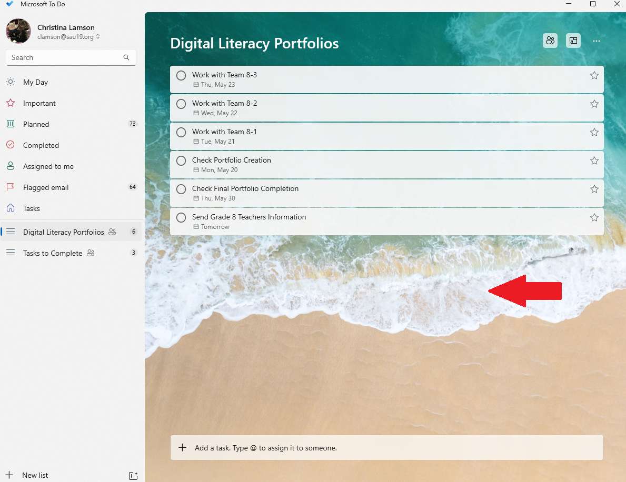Click the new group icon beside New list
626x482 pixels.
pos(133,475)
